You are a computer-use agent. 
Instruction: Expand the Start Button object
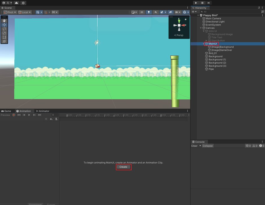206,41
